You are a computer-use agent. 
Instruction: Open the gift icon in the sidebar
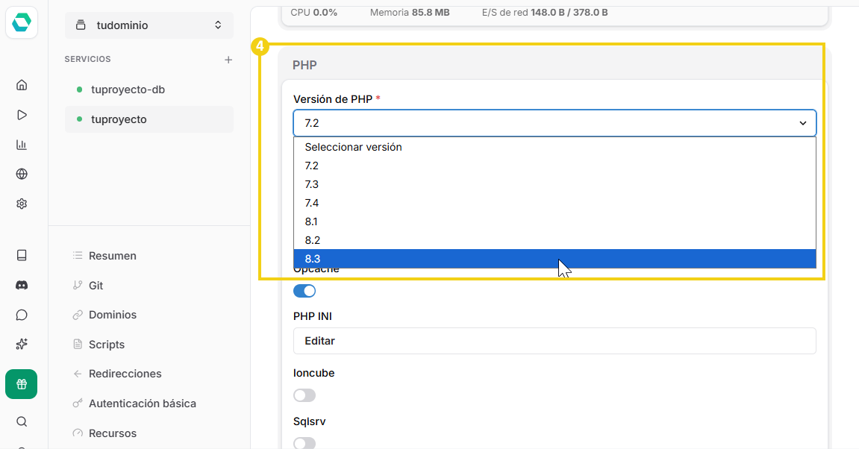coord(21,383)
